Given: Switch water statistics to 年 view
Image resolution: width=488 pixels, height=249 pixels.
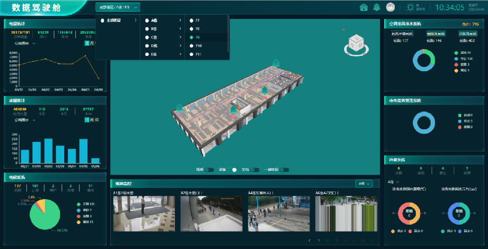Looking at the screenshot, I should [96, 120].
